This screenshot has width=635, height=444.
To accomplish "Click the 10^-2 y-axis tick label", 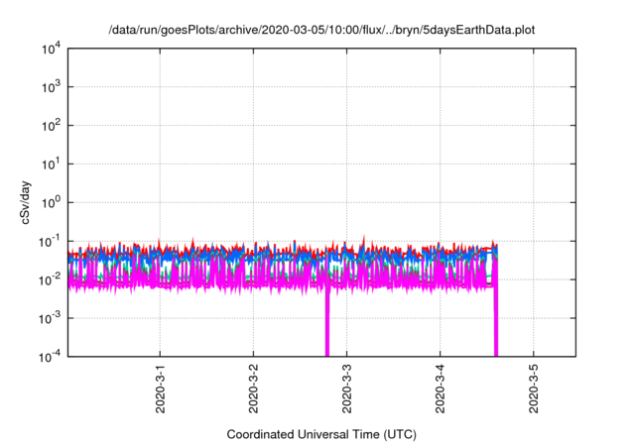I will pos(50,280).
